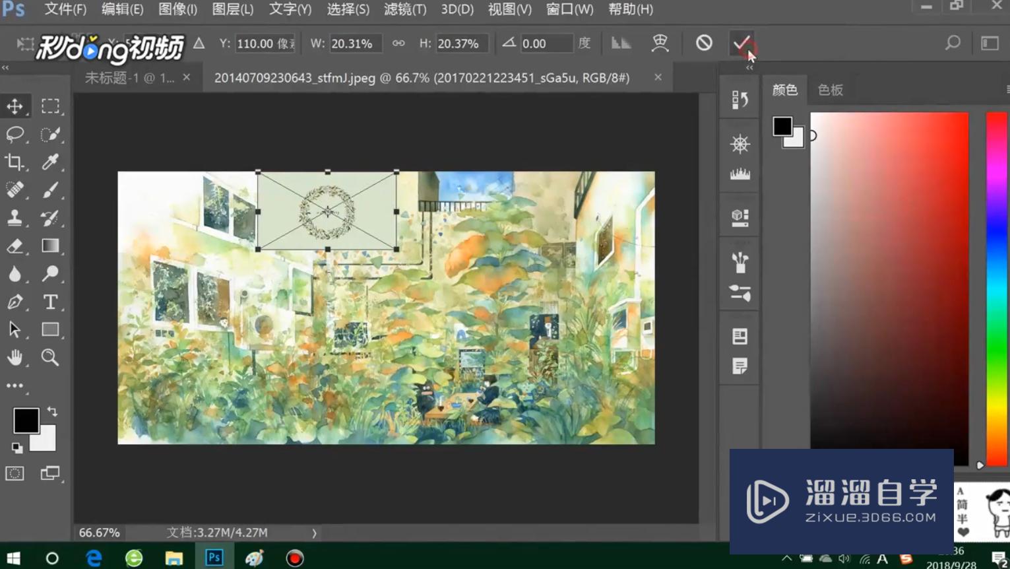Select the Rectangle shape tool
Image resolution: width=1010 pixels, height=569 pixels.
(x=50, y=329)
